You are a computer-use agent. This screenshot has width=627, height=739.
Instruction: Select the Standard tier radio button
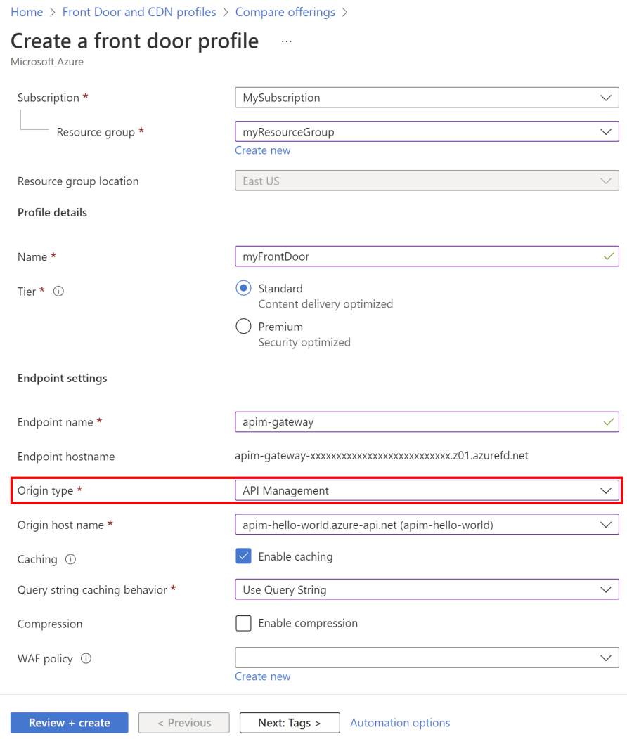pyautogui.click(x=243, y=289)
